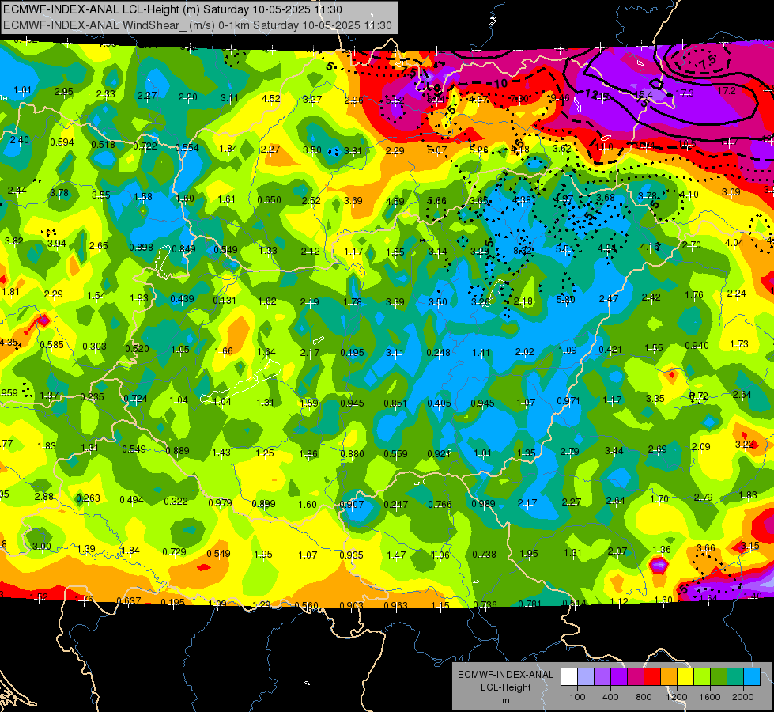Screen dimensions: 774x712
Task: Click the wind shear value 0.907
Action: point(352,505)
